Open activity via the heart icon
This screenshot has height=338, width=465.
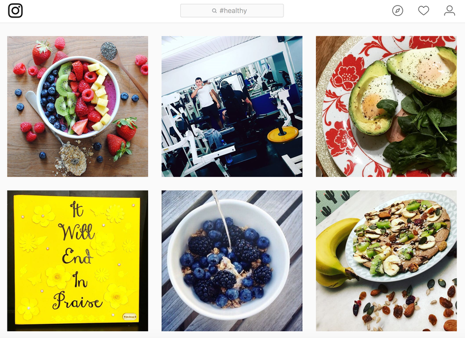tap(424, 11)
